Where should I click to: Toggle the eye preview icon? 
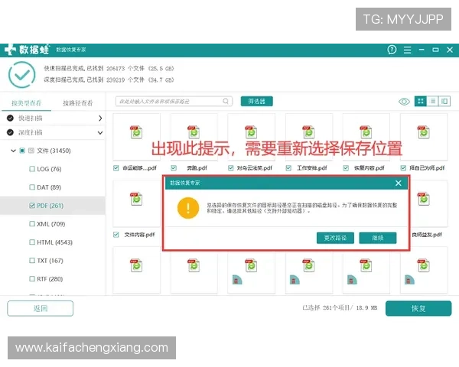pos(404,102)
